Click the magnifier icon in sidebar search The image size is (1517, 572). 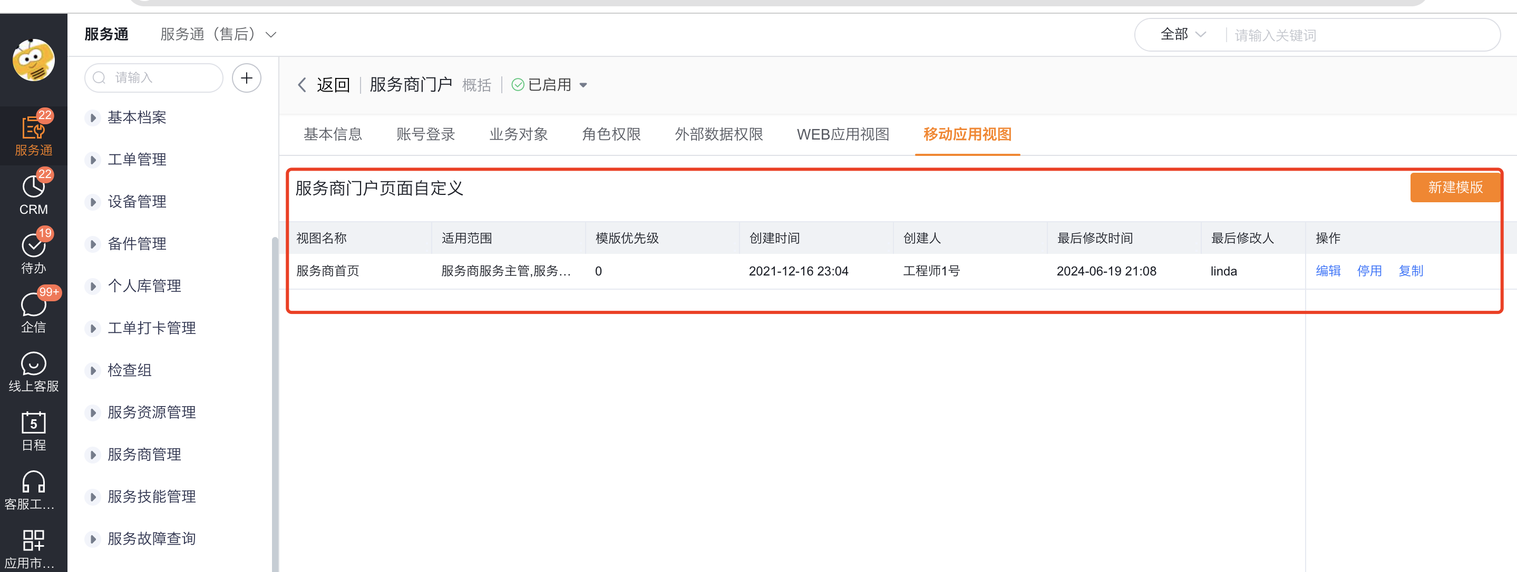100,77
